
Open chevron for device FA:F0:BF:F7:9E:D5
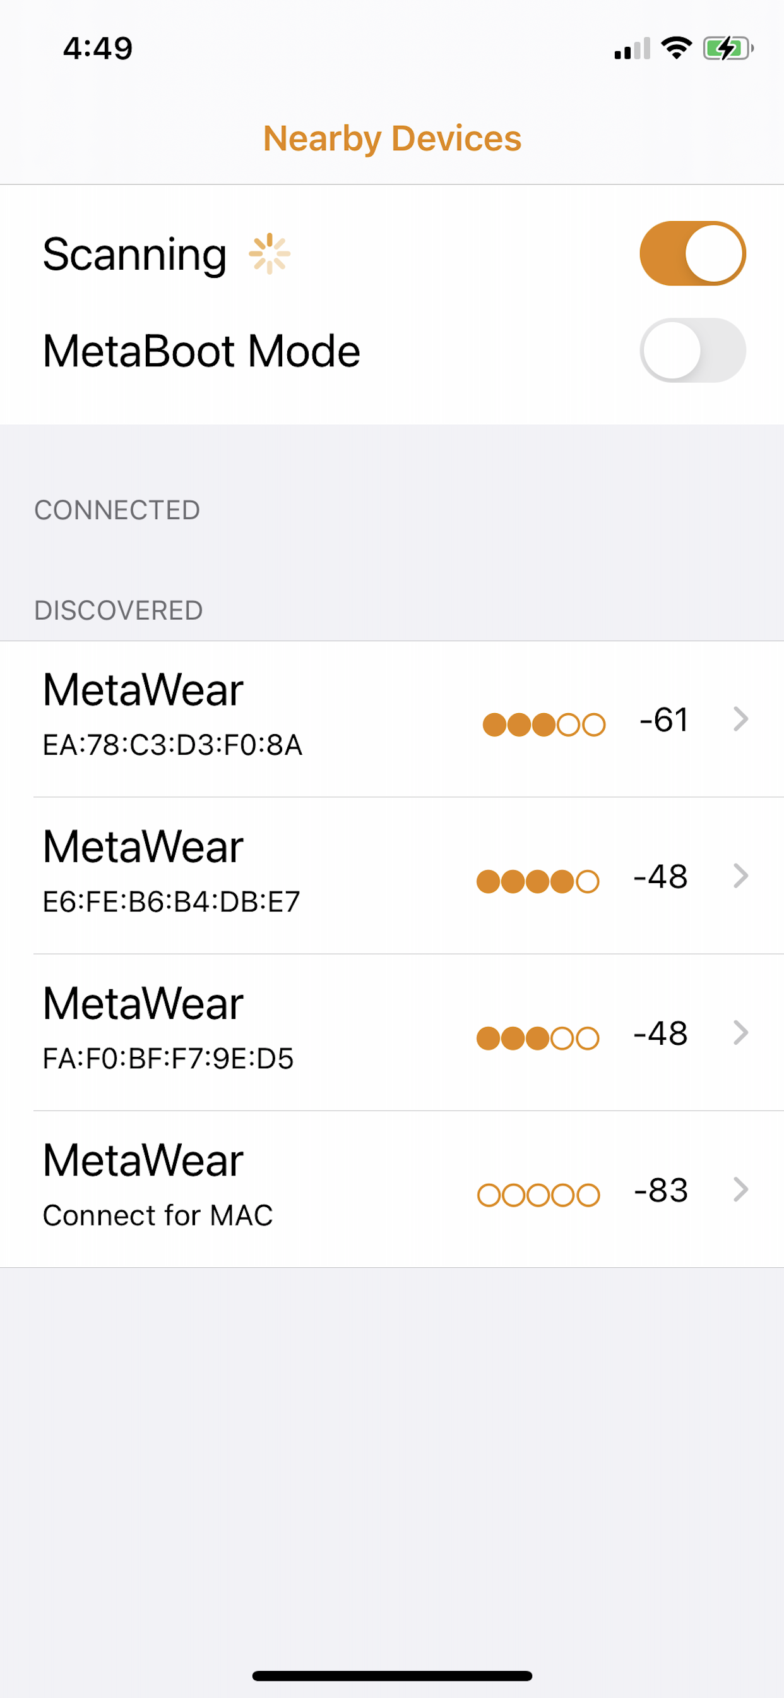click(740, 1032)
